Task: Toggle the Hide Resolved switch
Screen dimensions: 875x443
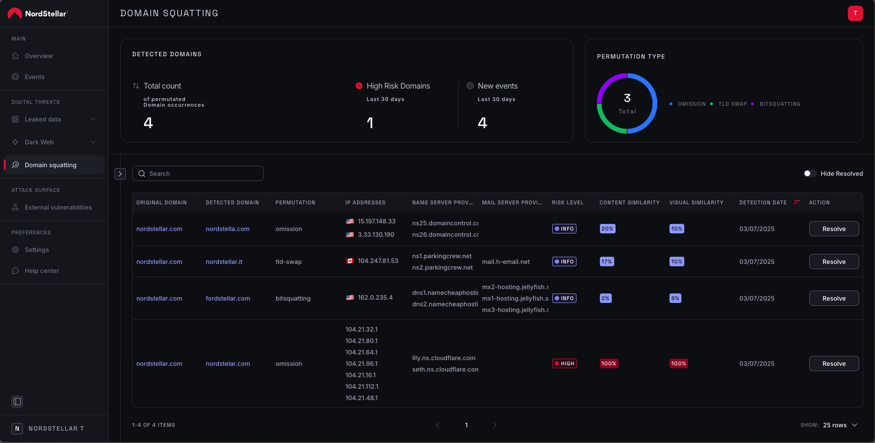Action: coord(810,173)
